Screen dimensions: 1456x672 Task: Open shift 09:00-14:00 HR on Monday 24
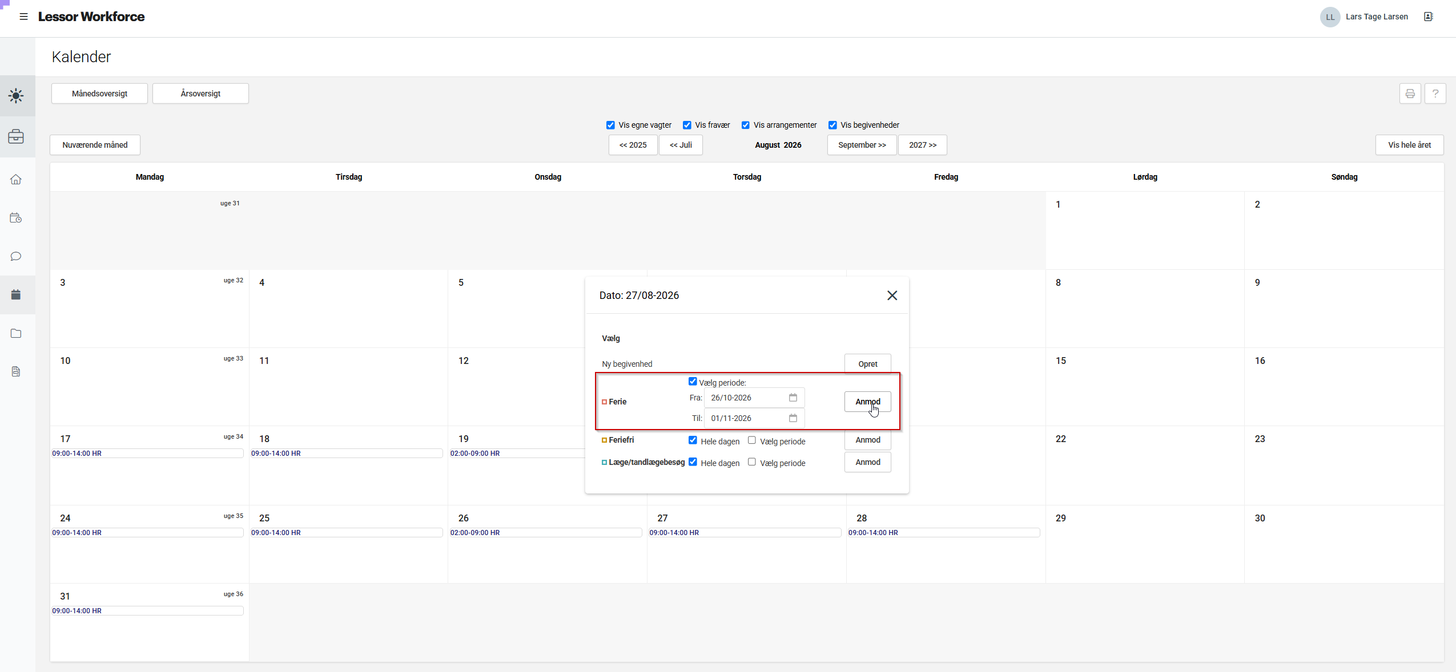coord(147,533)
